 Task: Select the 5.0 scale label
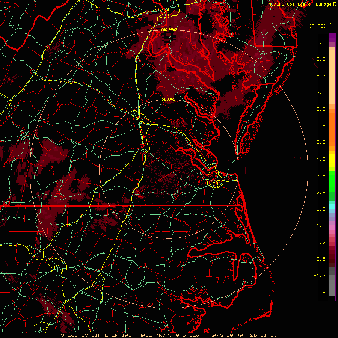pyautogui.click(x=321, y=142)
